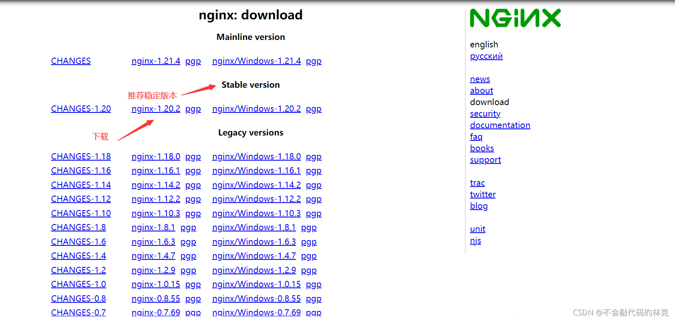Open the news page in sidebar
Viewport: 675px width, 320px height.
(480, 79)
